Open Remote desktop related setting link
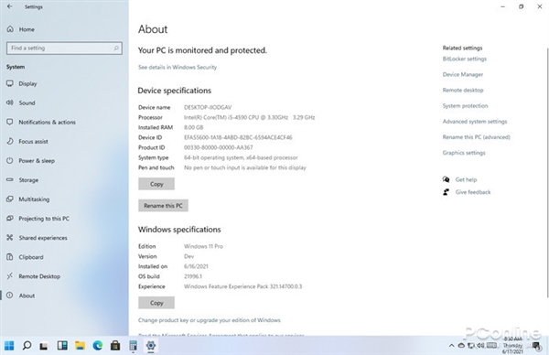 [463, 90]
